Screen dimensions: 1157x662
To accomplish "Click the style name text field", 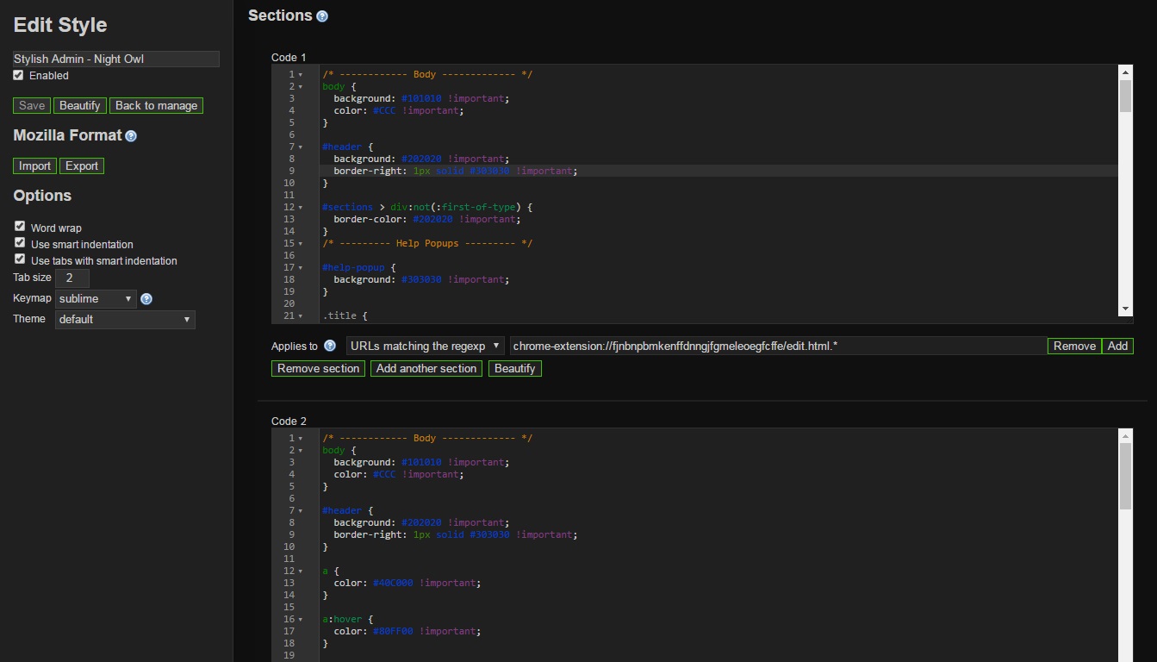I will (116, 59).
